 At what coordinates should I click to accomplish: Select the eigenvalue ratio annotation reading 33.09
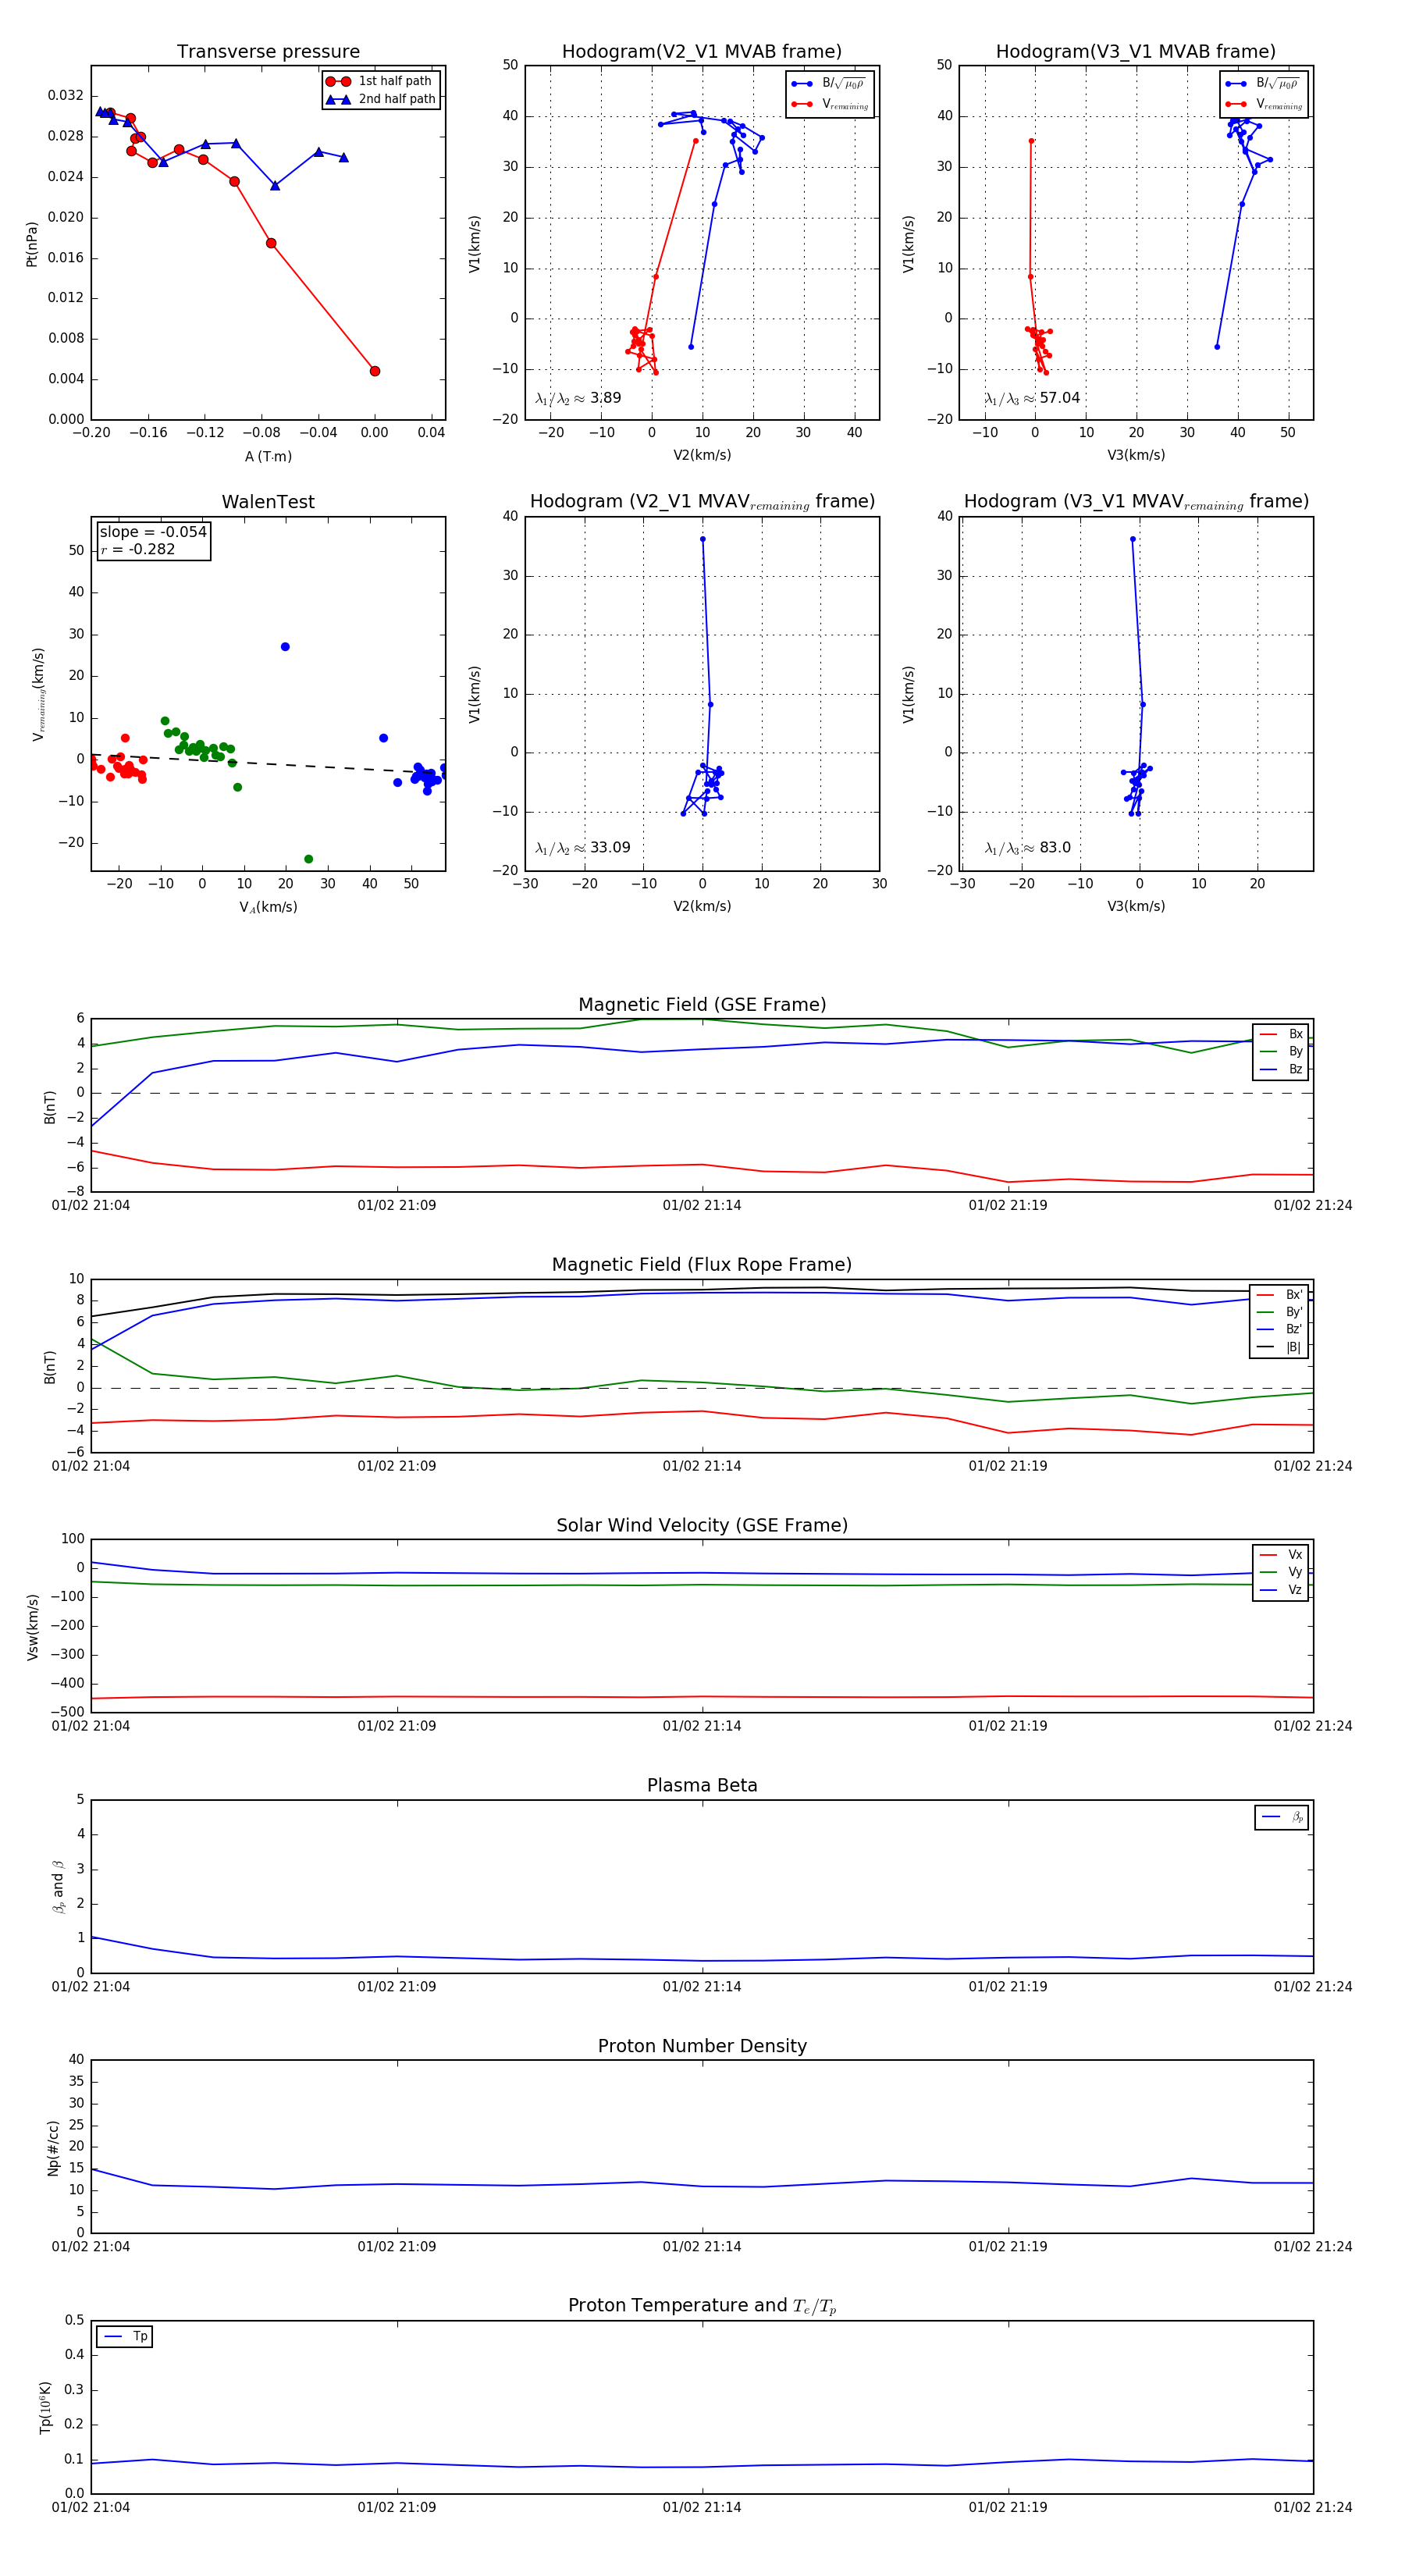tap(582, 848)
